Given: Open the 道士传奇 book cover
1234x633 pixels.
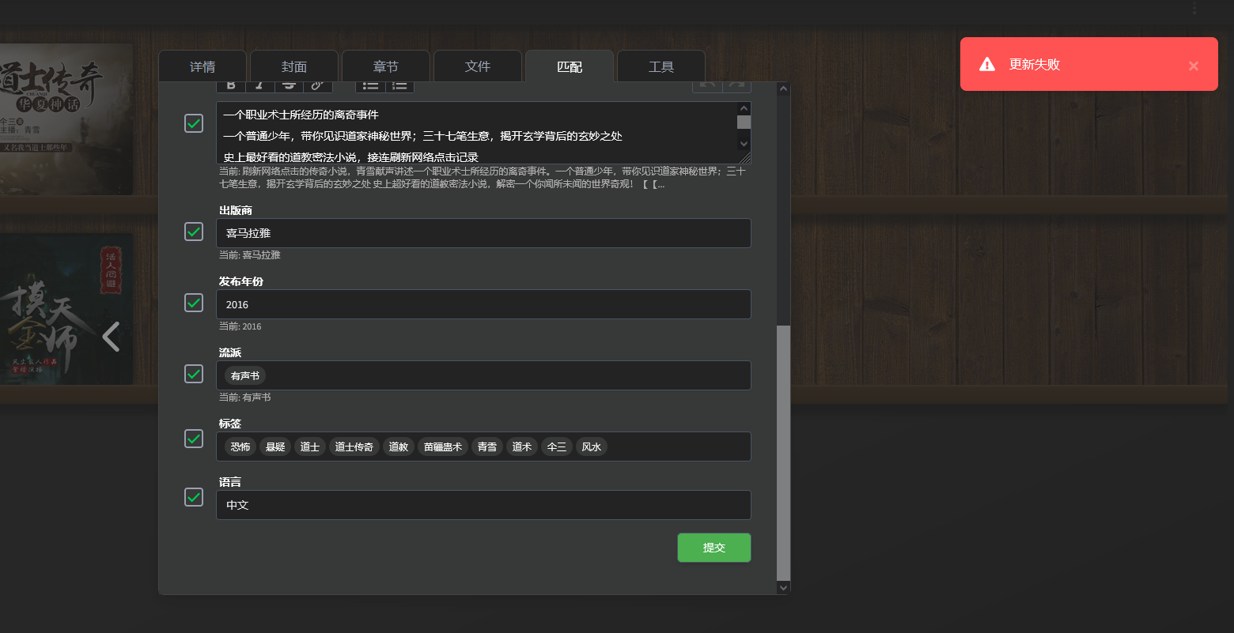Looking at the screenshot, I should coord(66,119).
